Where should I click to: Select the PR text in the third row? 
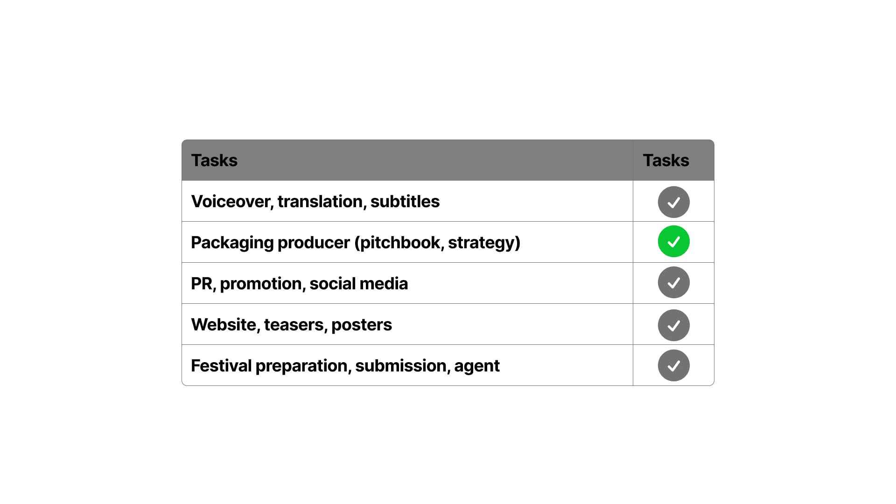[x=202, y=284]
